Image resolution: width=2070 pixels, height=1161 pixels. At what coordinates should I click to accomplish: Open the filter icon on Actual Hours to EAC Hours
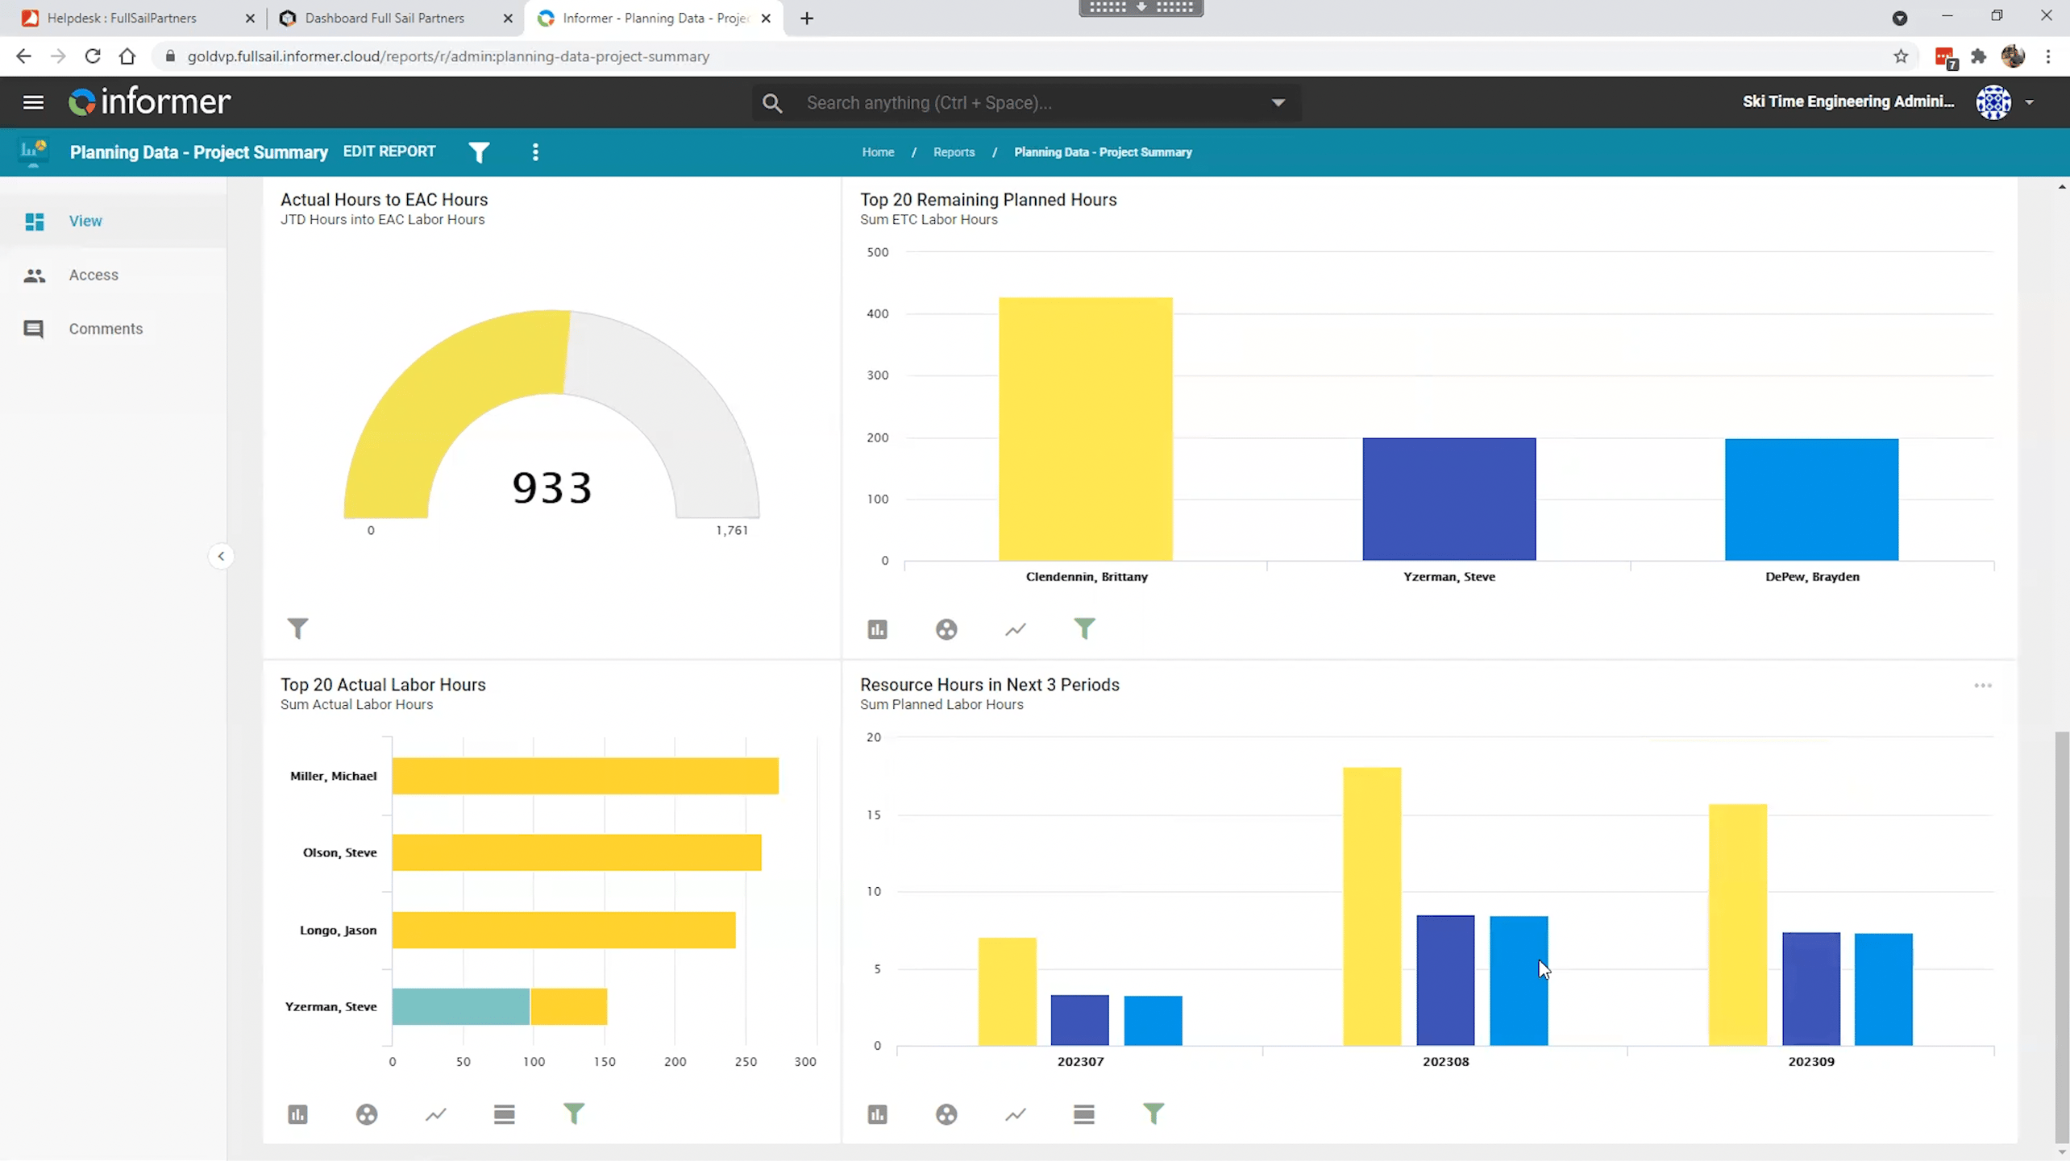click(298, 628)
